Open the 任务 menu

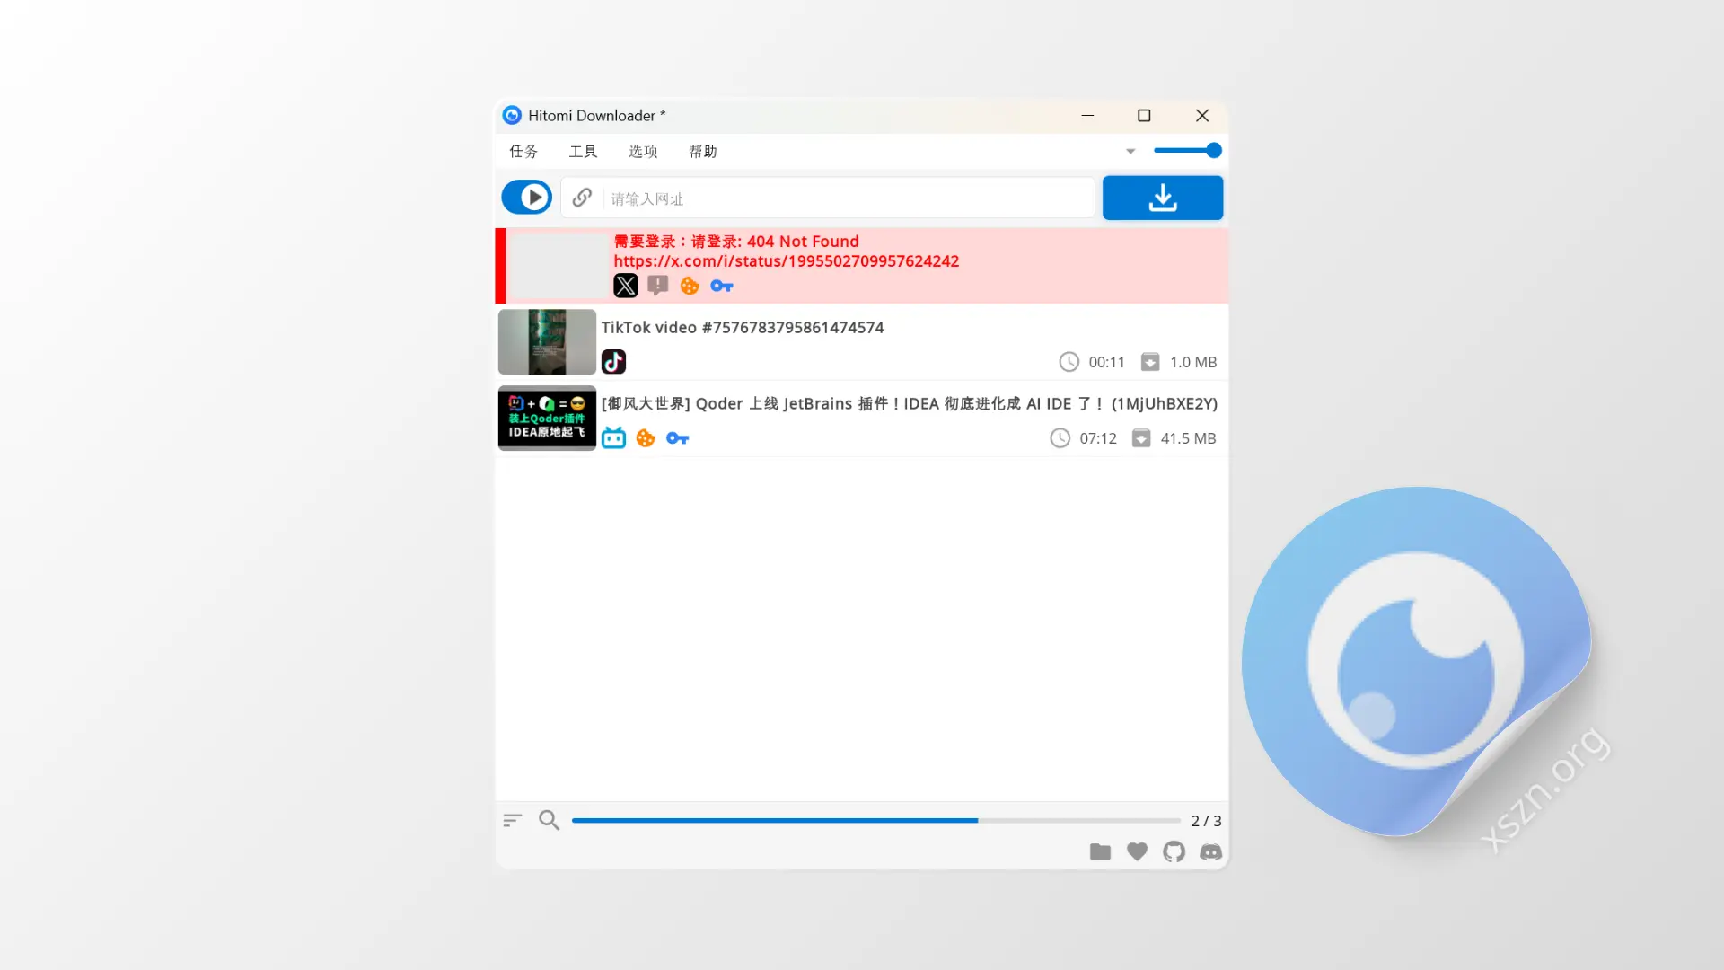(523, 151)
